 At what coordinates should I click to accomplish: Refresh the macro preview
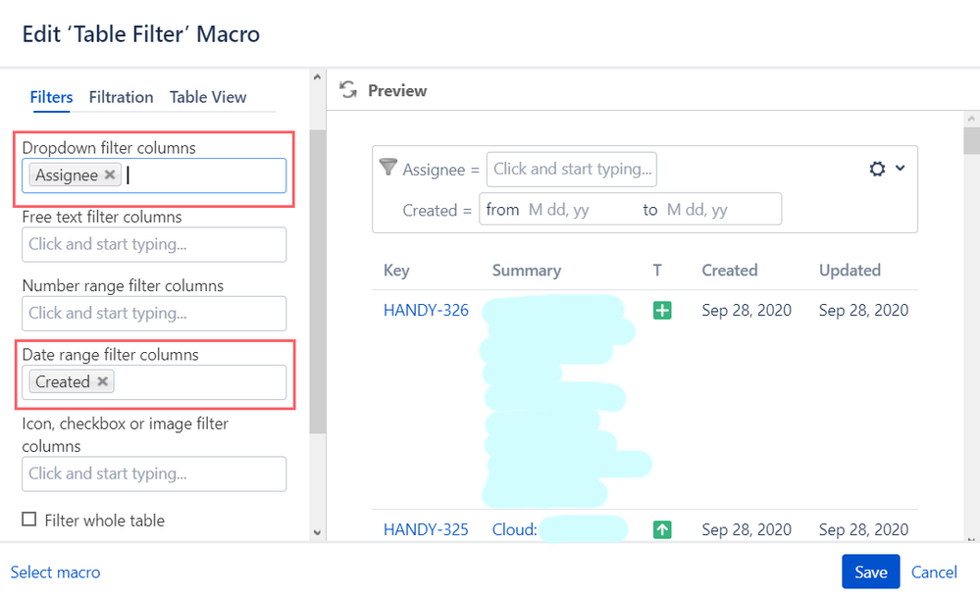[348, 89]
